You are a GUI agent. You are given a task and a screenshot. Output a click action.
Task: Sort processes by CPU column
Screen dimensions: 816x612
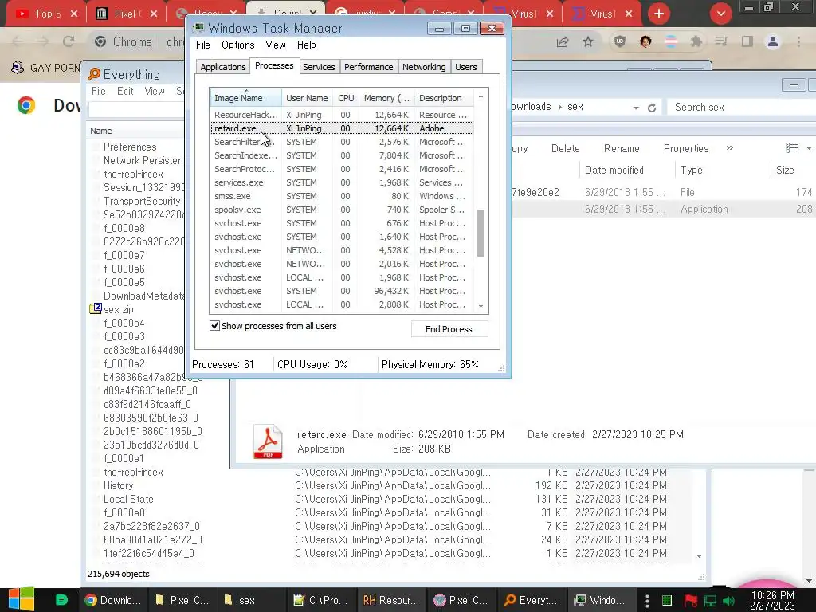pos(346,98)
